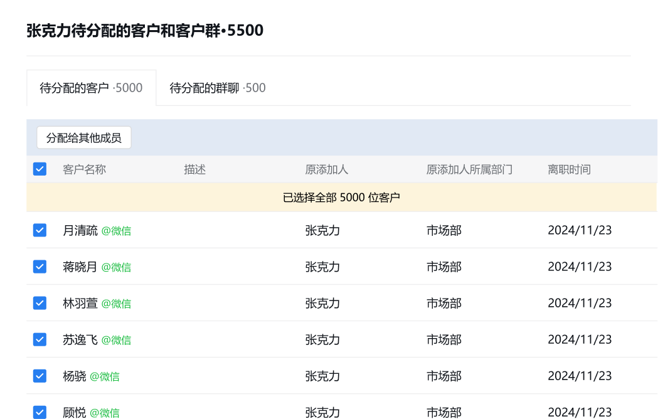
Task: Toggle the select-all checkbox in table header
Action: [40, 169]
